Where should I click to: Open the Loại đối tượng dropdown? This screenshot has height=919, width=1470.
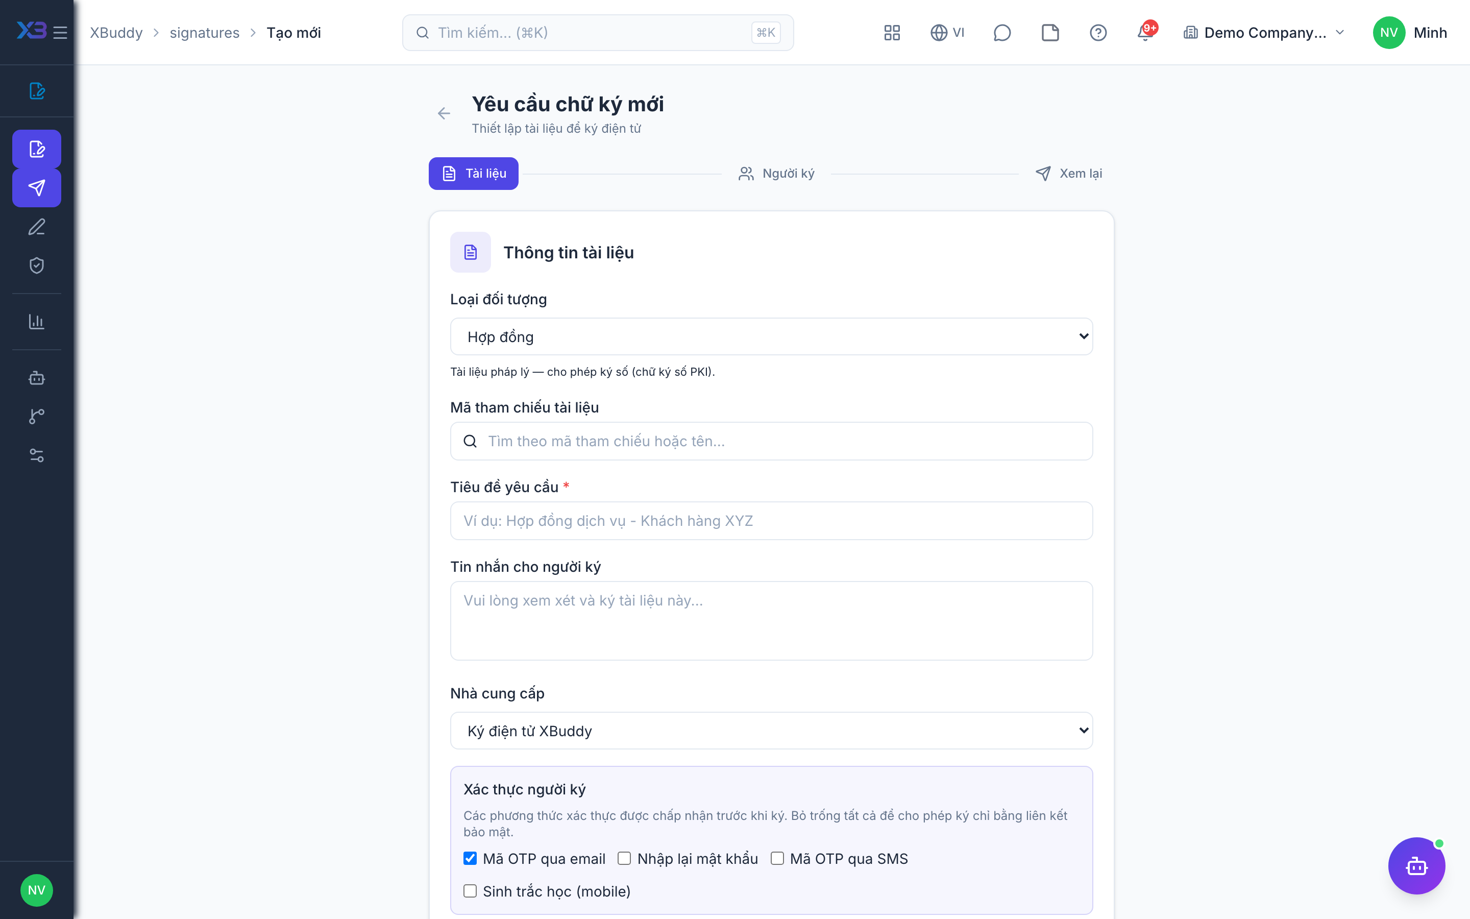(771, 337)
